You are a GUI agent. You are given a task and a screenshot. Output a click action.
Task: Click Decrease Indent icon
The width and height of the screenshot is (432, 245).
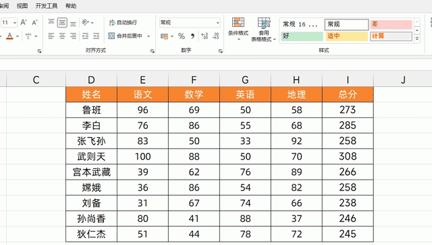pyautogui.click(x=86, y=36)
